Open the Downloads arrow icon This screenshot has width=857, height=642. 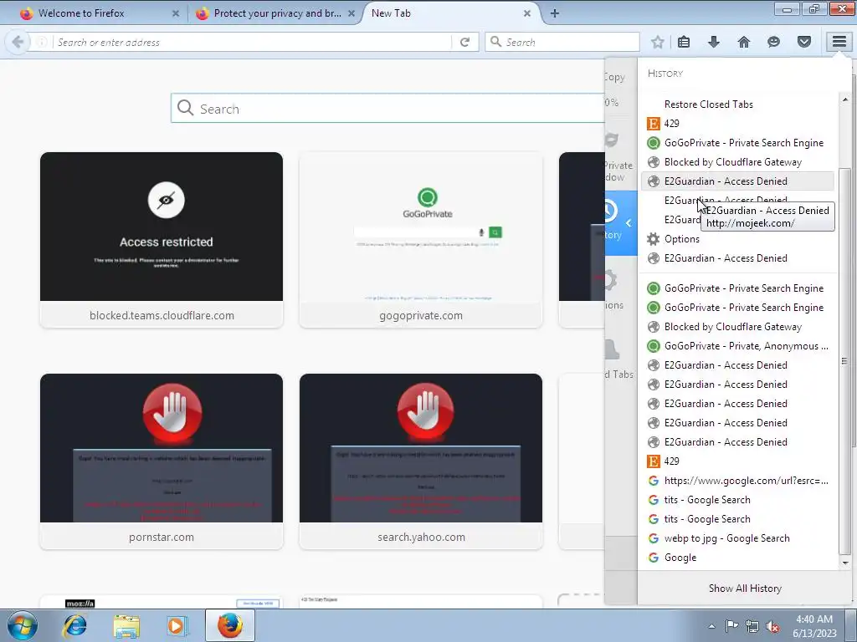click(714, 42)
